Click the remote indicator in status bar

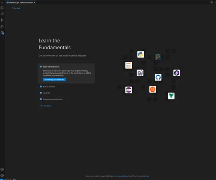click(x=2, y=179)
